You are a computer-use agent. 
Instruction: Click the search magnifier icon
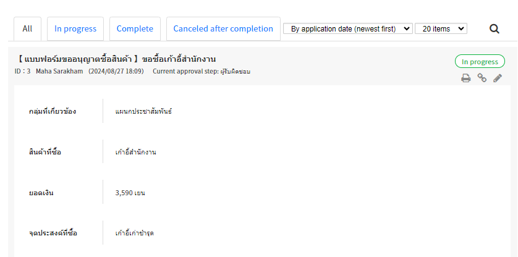(x=494, y=28)
